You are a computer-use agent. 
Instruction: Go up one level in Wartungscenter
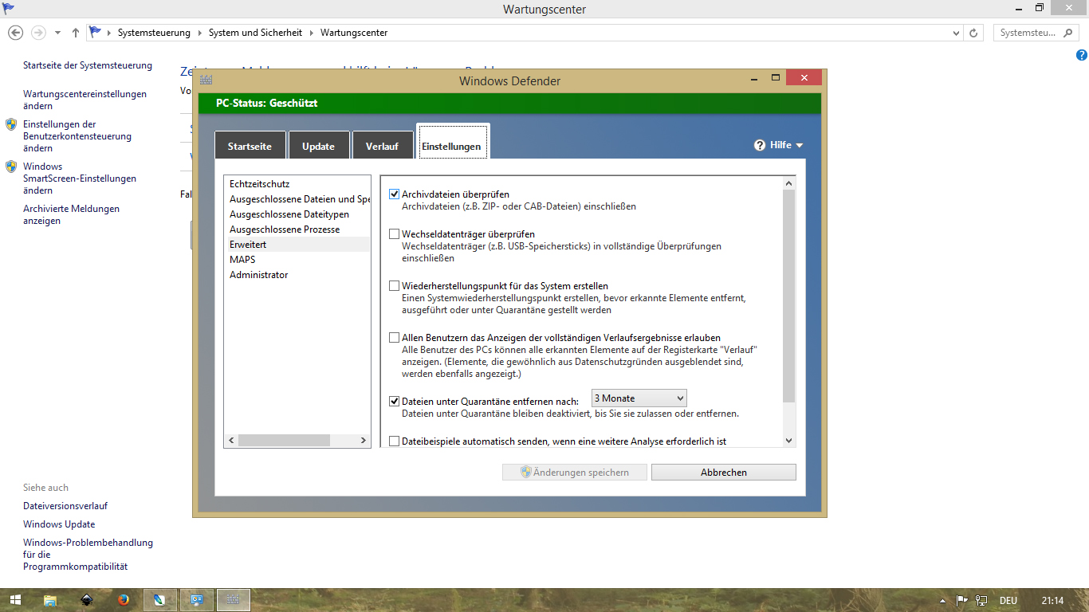coord(75,33)
